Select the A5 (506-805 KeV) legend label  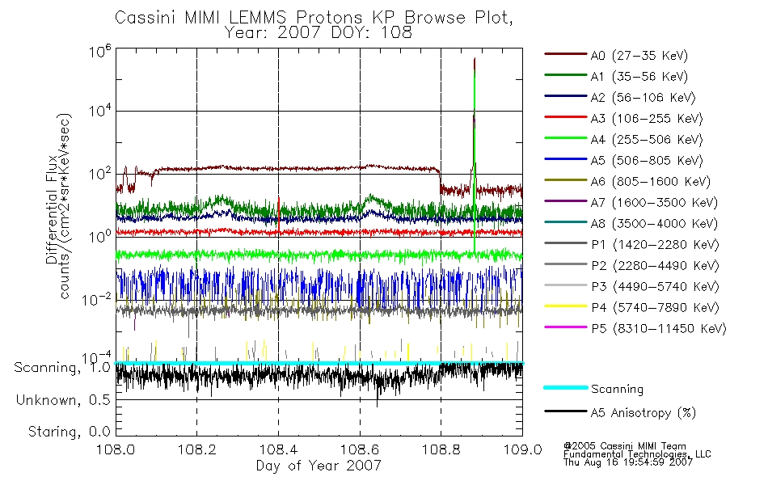tap(647, 161)
